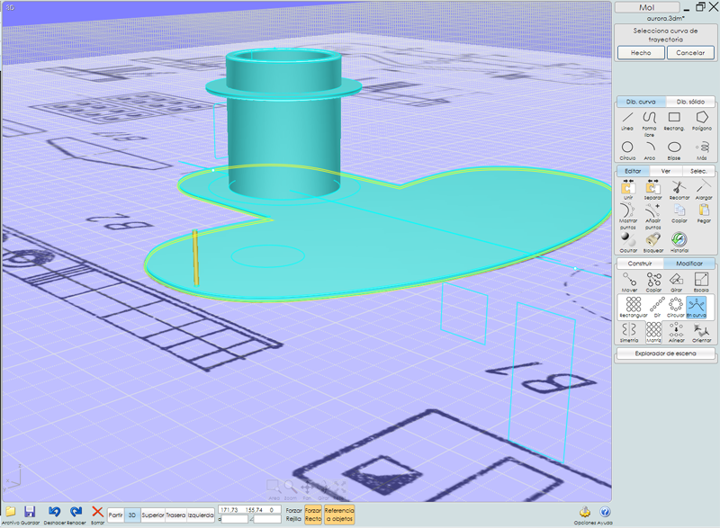Select the En curva array option

click(x=696, y=307)
